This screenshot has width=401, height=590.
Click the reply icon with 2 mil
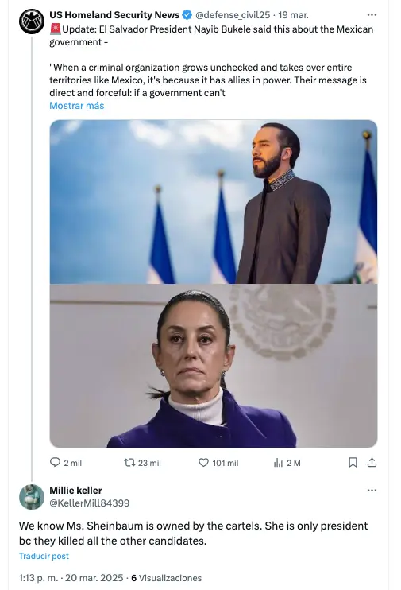[x=56, y=462]
